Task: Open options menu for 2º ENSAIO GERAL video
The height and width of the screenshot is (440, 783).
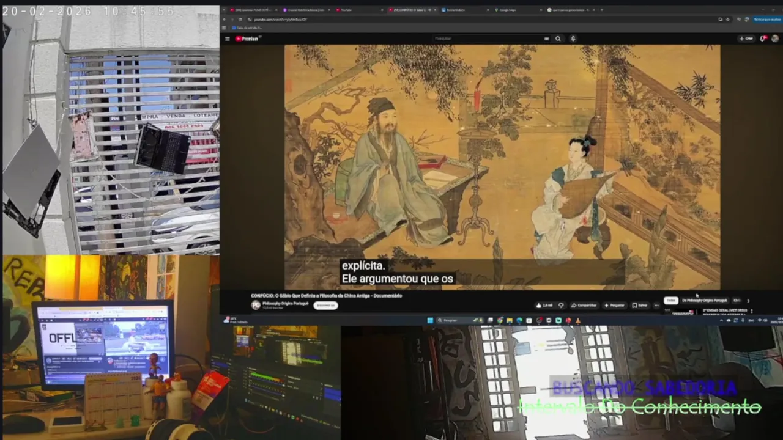Action: 752,311
